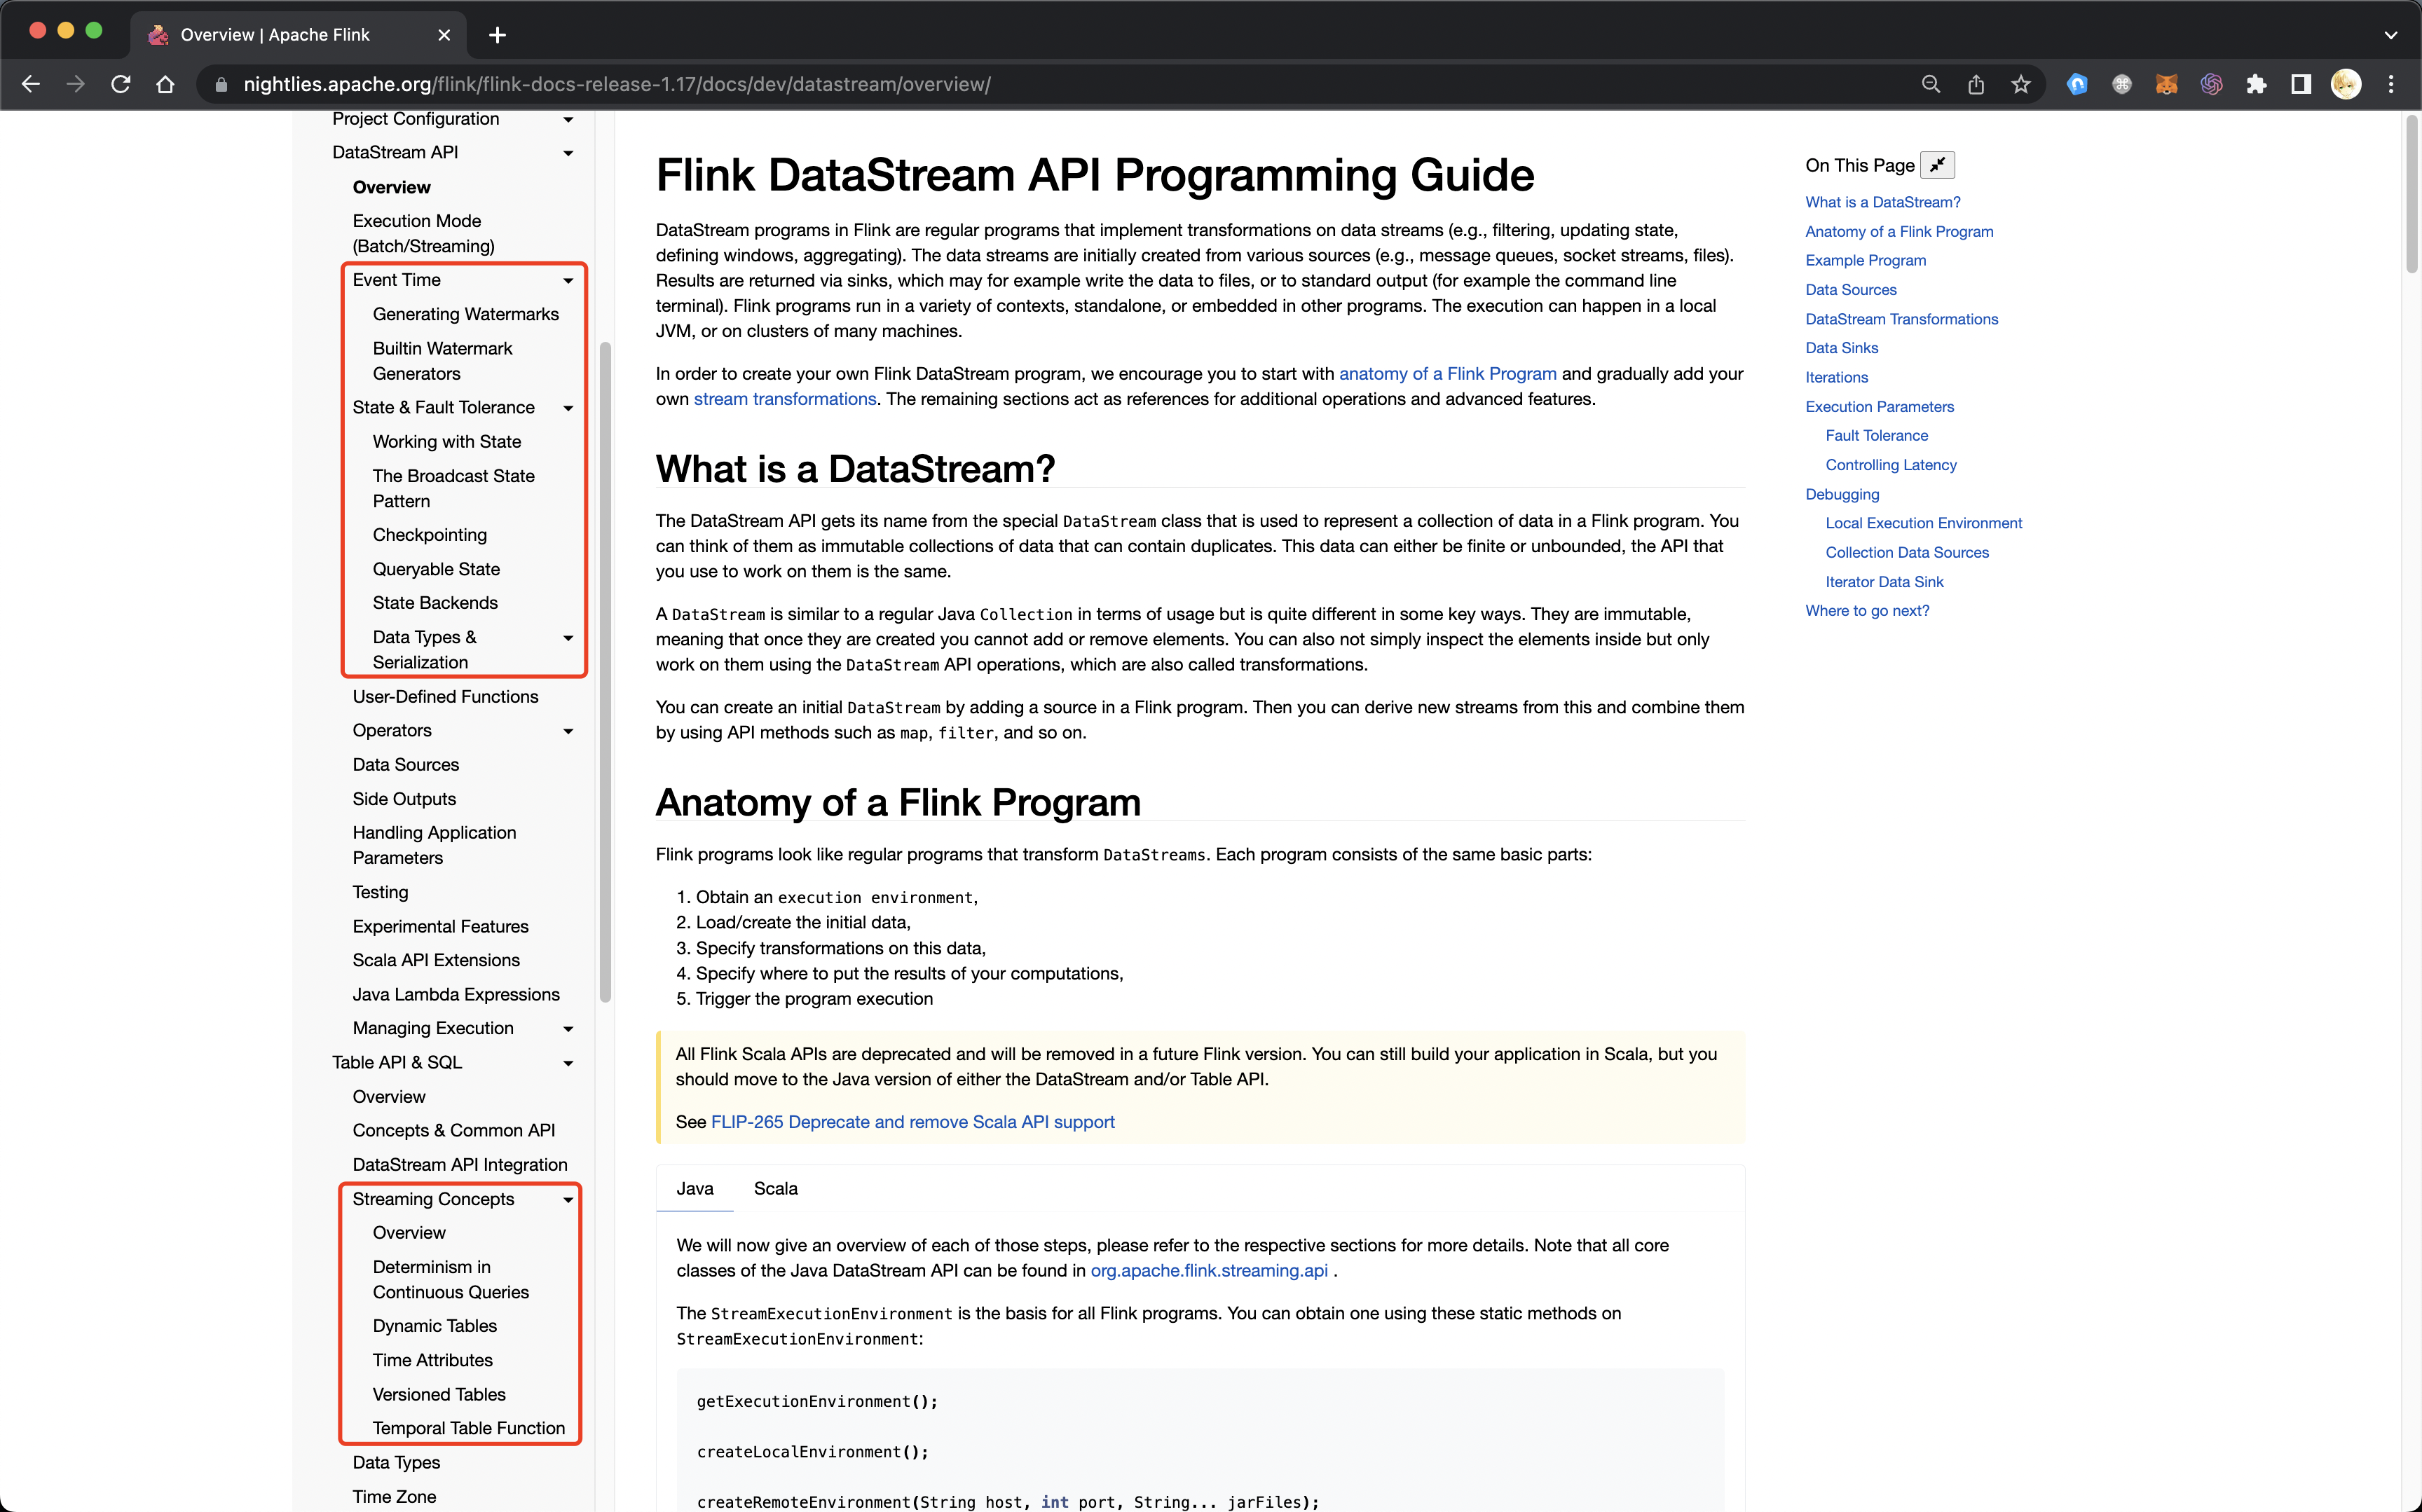The height and width of the screenshot is (1512, 2422).
Task: Switch to the Scala code tab
Action: [x=775, y=1188]
